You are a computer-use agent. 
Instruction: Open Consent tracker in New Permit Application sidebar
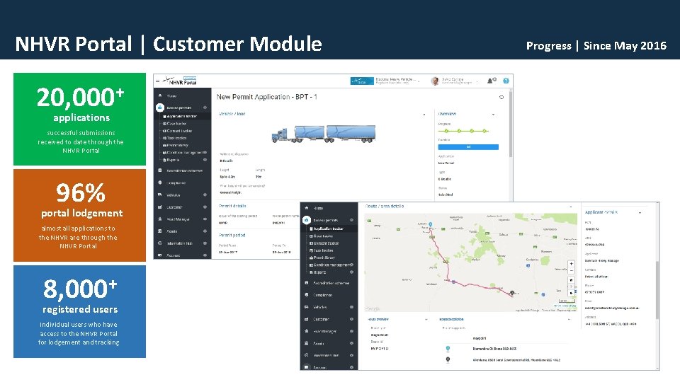(x=179, y=131)
